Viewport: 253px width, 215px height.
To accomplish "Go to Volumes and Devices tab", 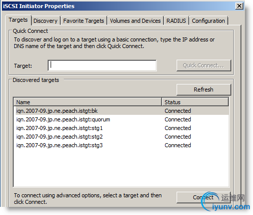I will 135,21.
